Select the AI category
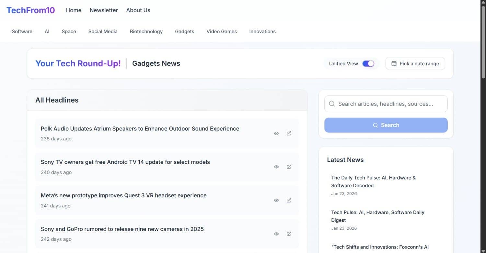 pyautogui.click(x=47, y=31)
